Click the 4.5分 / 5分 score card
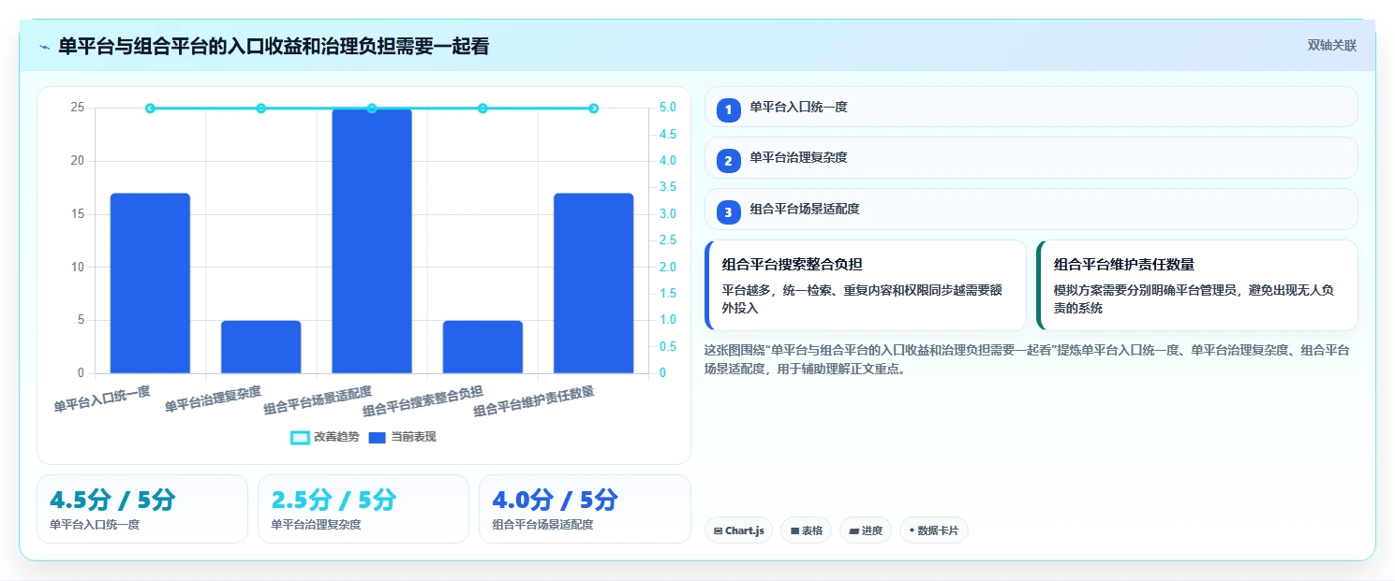 pos(142,509)
